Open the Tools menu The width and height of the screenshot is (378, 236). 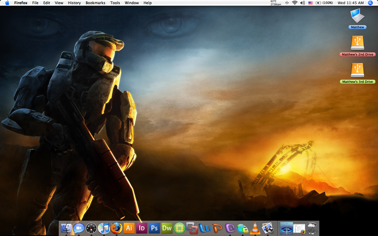pos(115,3)
